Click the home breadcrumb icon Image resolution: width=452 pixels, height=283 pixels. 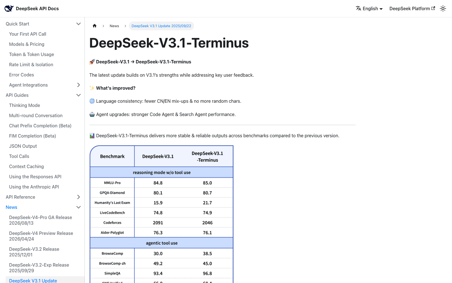point(95,26)
